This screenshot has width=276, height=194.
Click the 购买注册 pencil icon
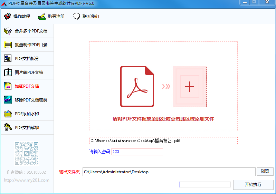click(42, 17)
